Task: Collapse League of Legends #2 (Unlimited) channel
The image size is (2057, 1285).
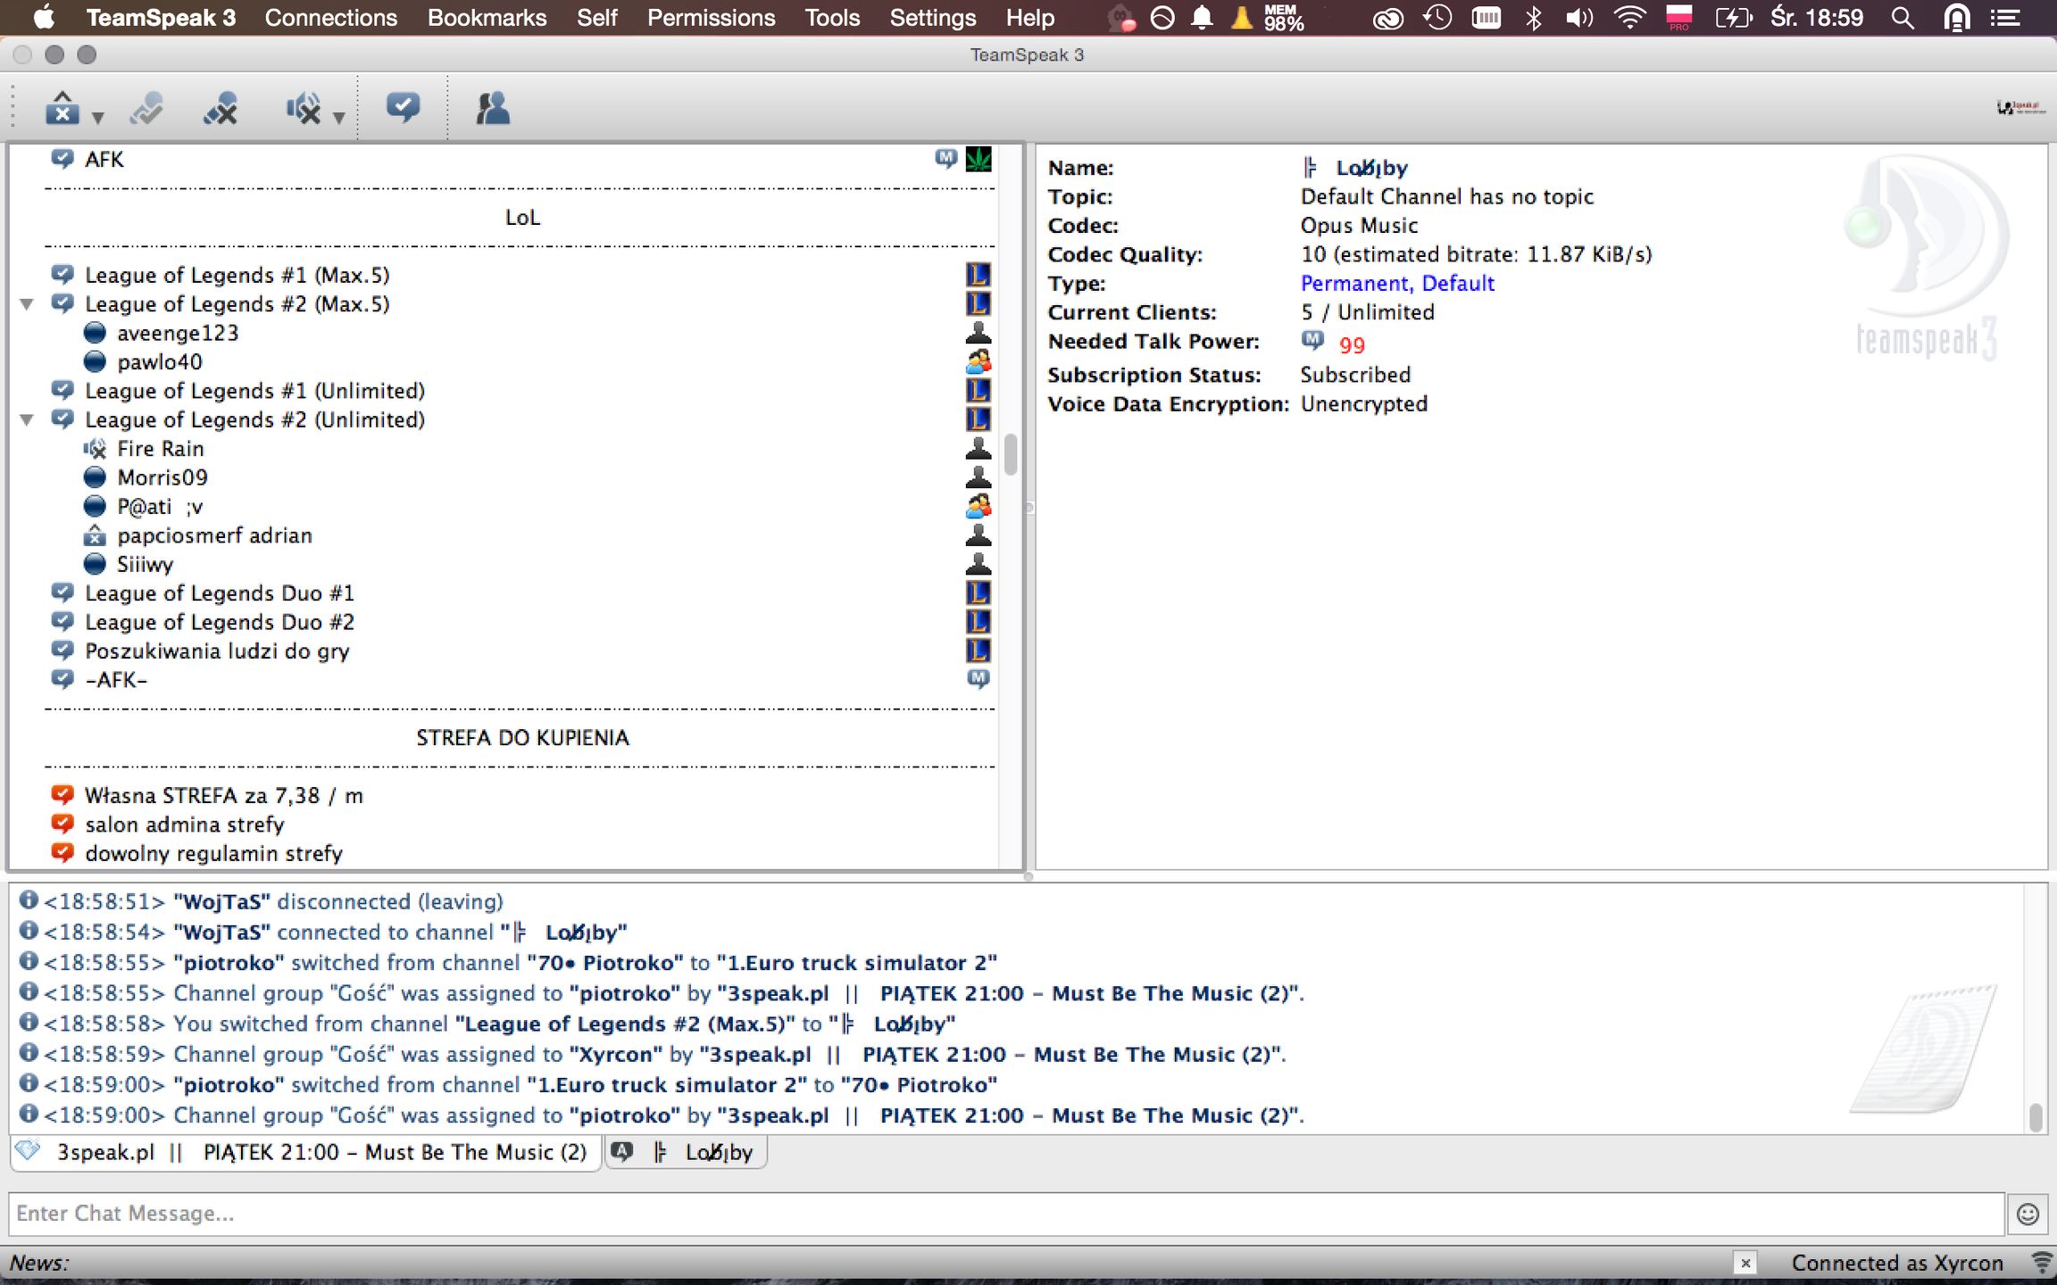Action: [x=26, y=419]
